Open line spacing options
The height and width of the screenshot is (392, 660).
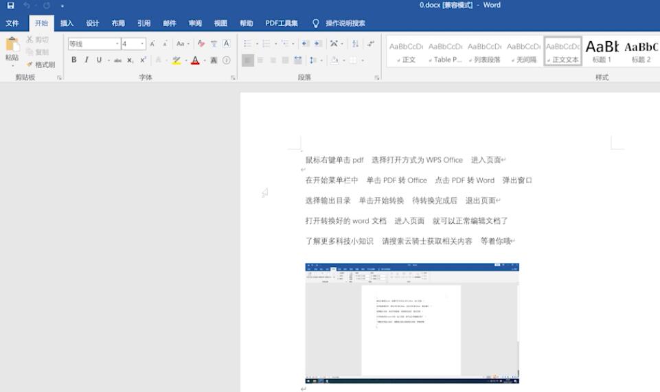[312, 60]
